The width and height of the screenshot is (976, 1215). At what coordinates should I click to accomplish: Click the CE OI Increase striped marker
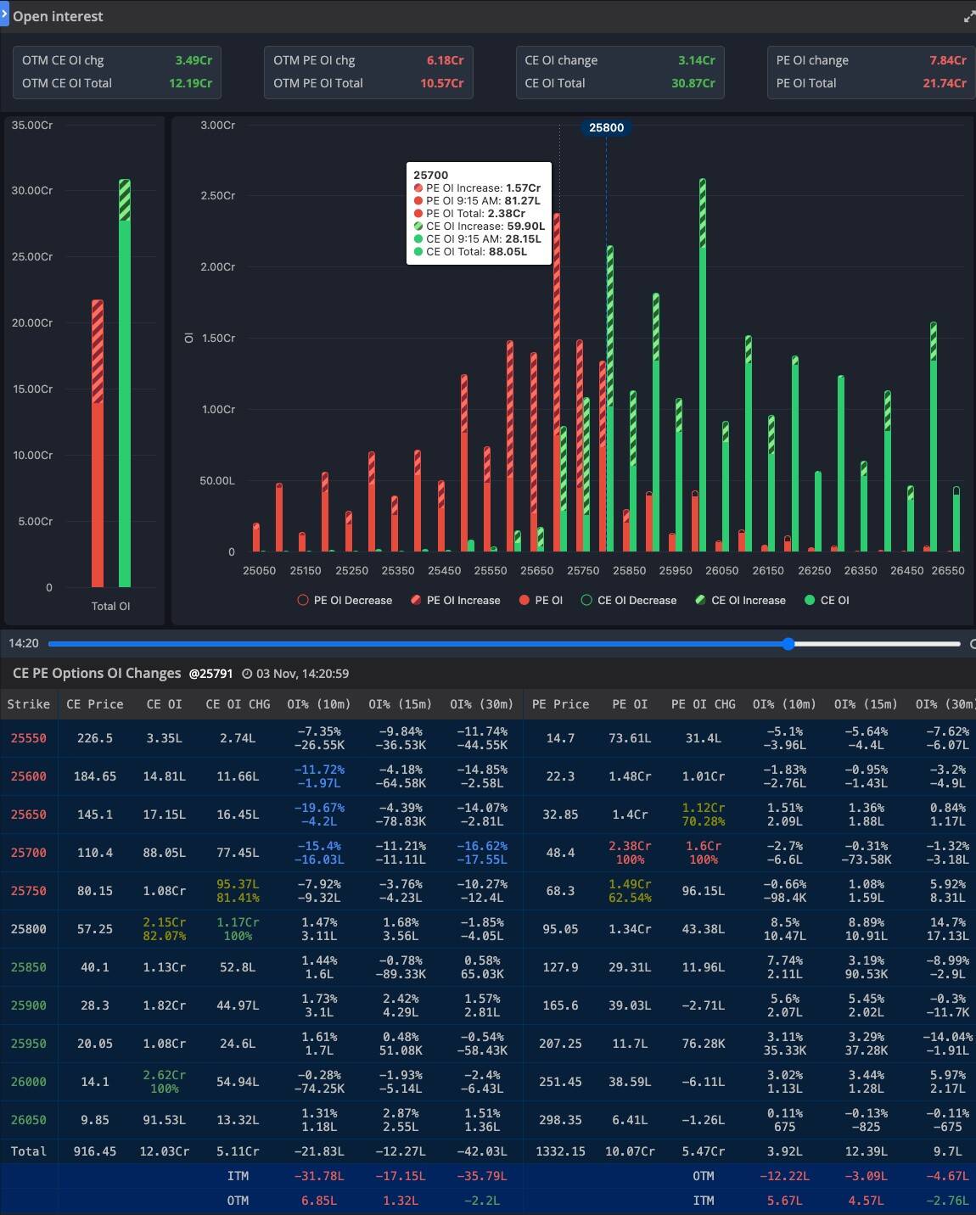point(700,600)
